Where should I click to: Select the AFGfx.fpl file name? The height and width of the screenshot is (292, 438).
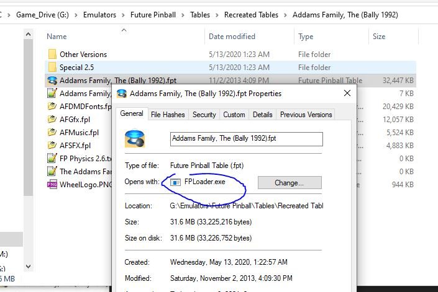click(75, 120)
